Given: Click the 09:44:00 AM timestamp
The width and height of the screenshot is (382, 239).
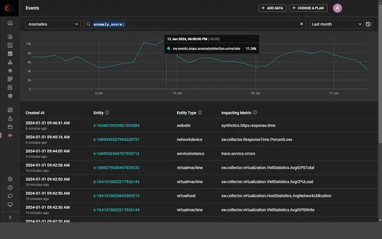Looking at the screenshot, I should pyautogui.click(x=48, y=151).
